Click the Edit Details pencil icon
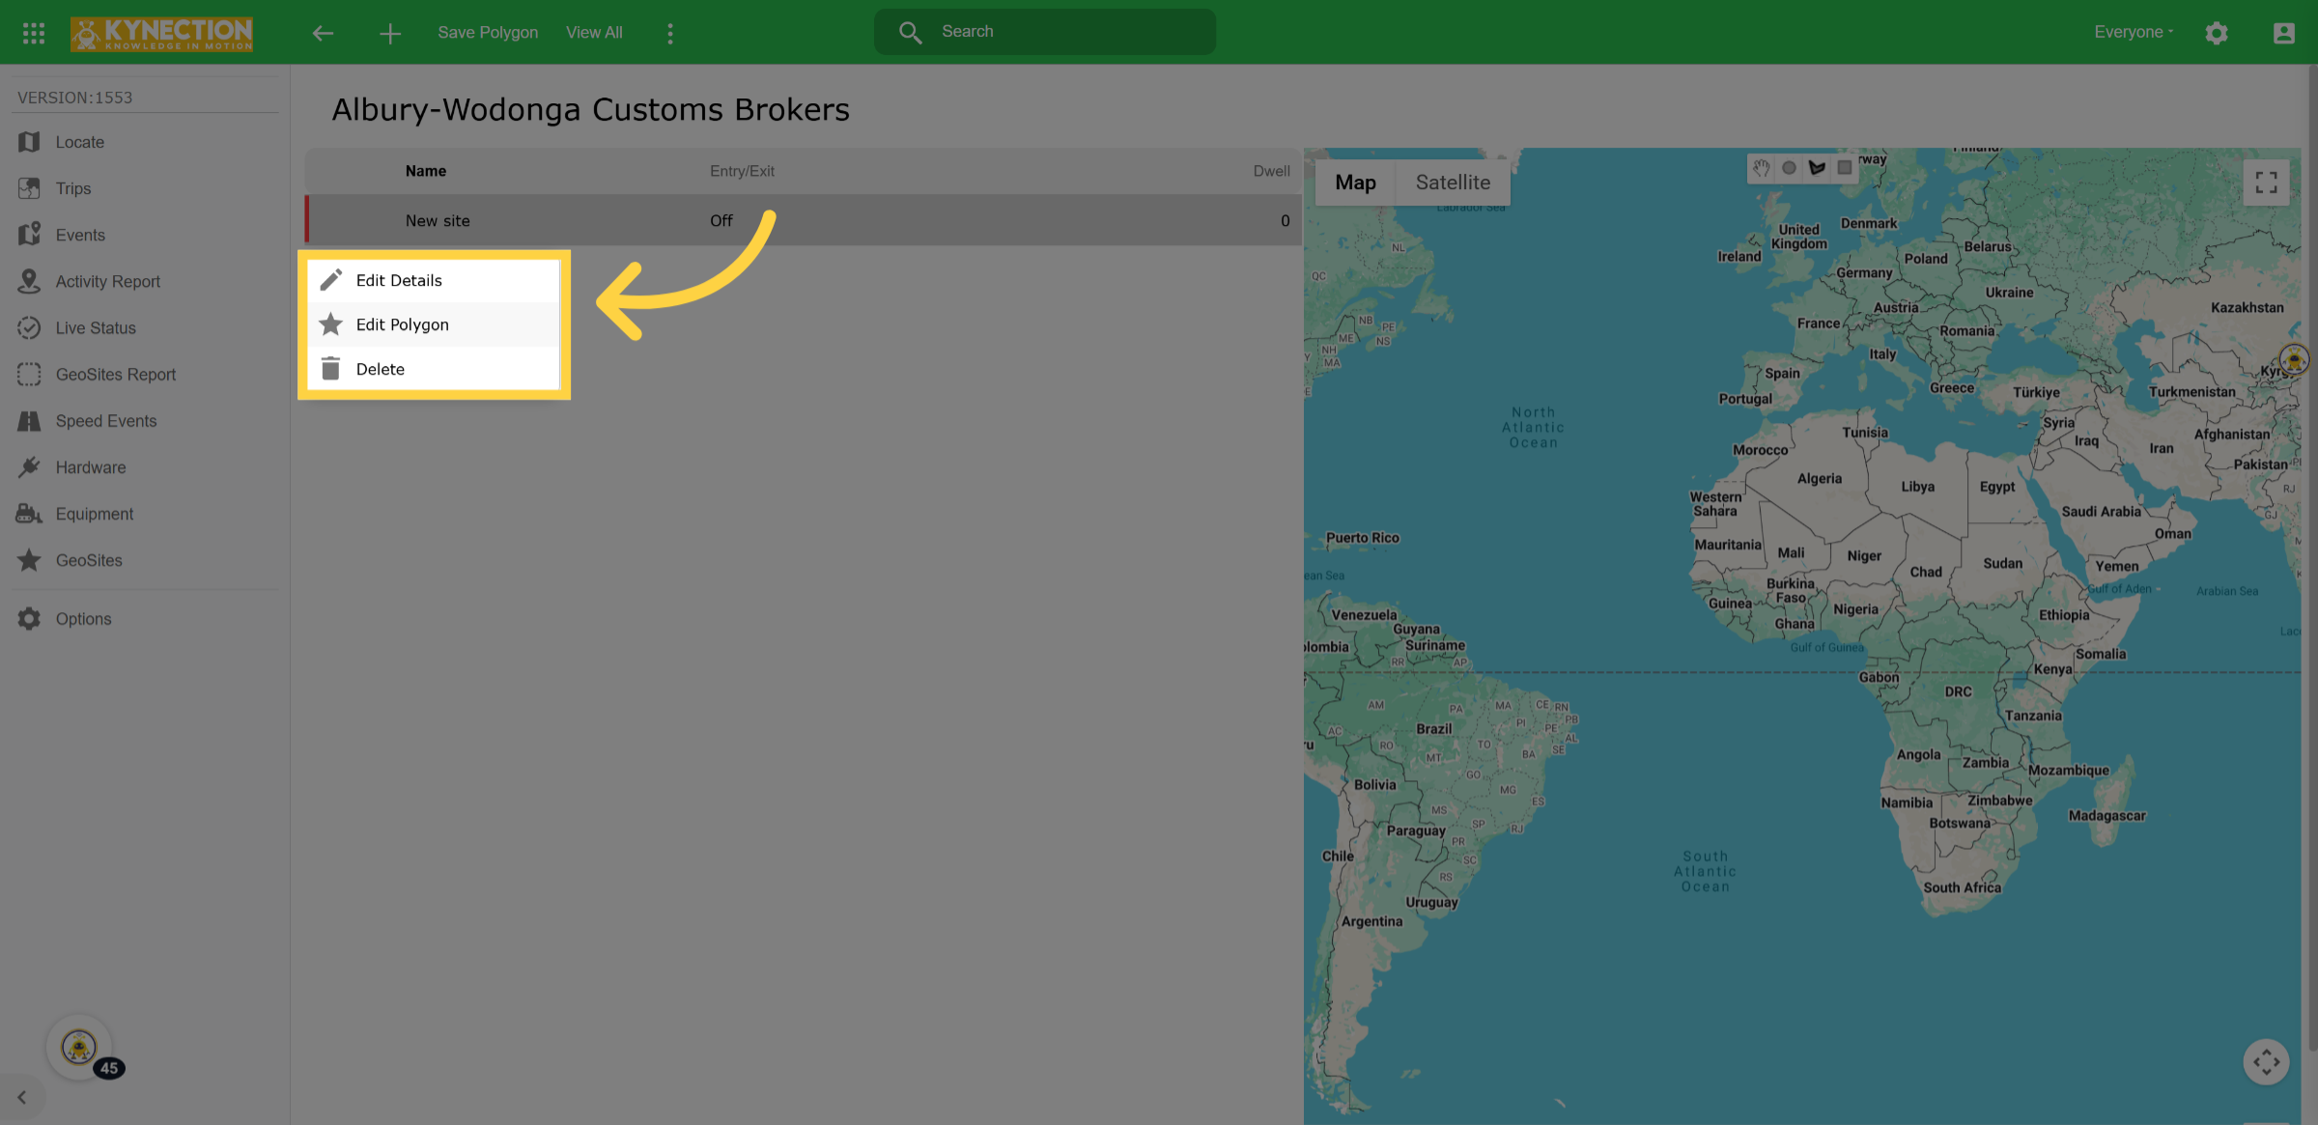 coord(330,280)
